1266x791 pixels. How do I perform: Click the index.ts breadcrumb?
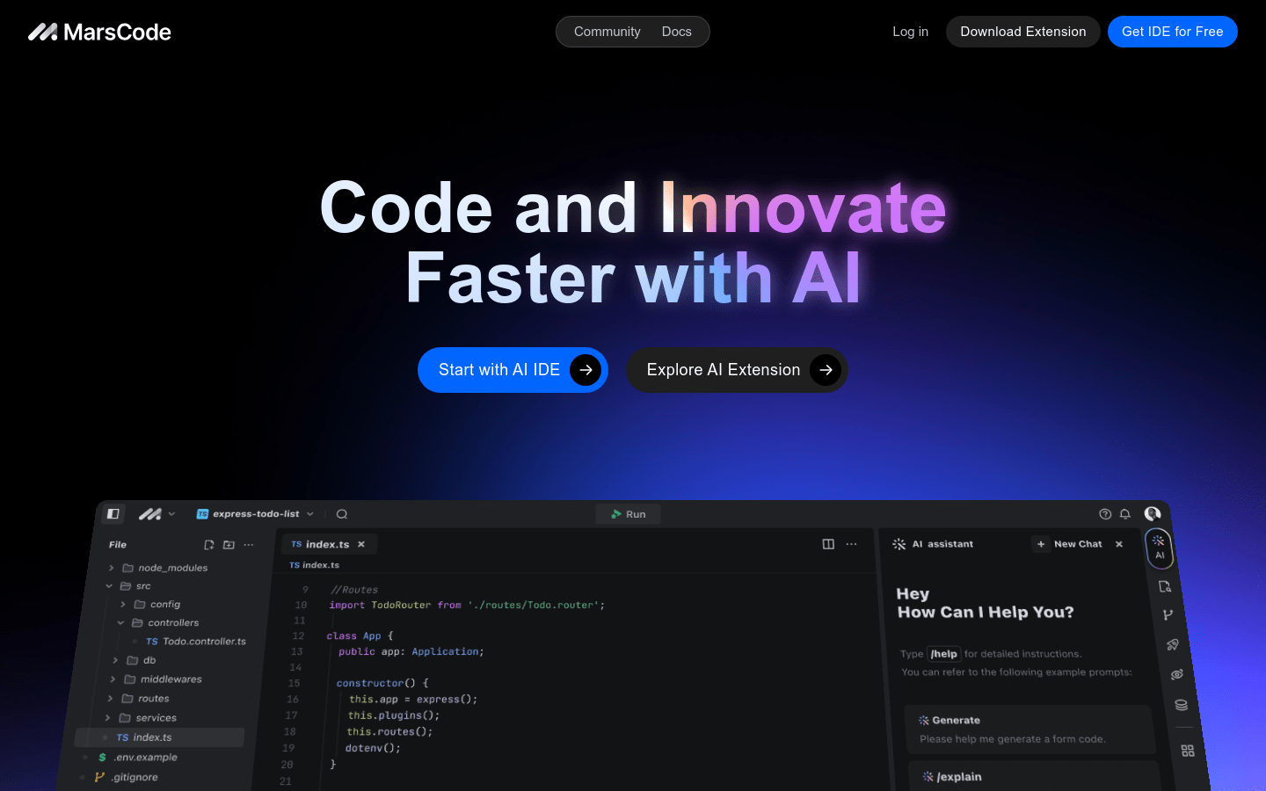tap(315, 566)
